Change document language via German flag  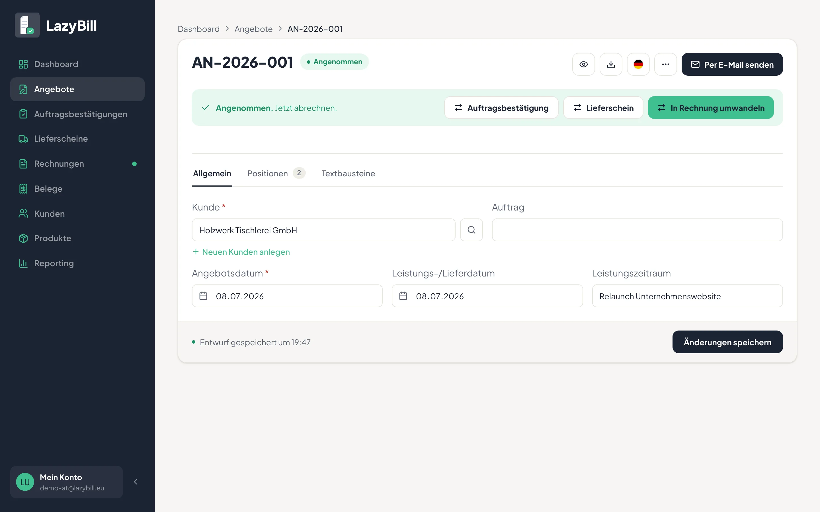click(638, 64)
